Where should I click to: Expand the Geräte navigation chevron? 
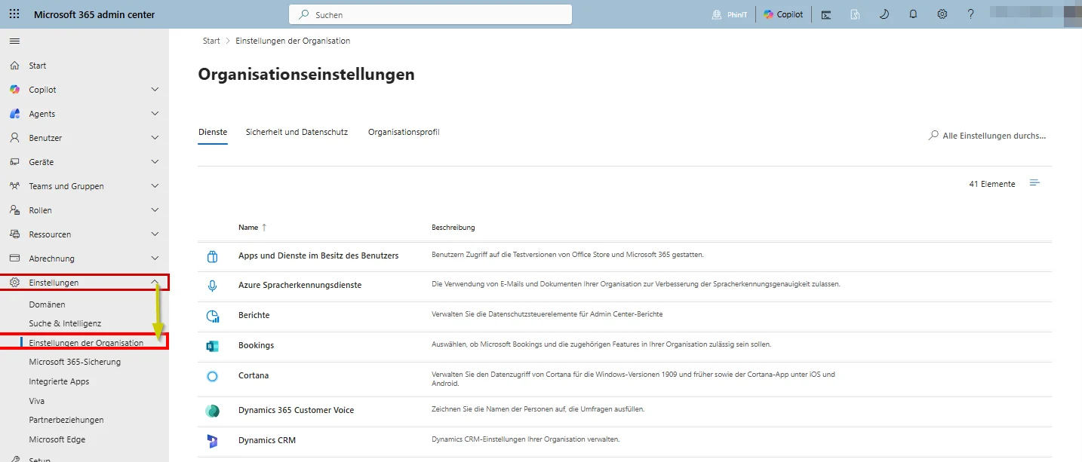coord(155,162)
